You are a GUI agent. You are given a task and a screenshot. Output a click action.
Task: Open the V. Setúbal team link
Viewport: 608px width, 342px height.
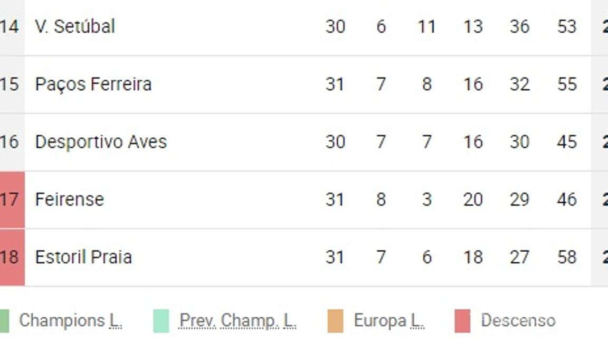coord(74,26)
